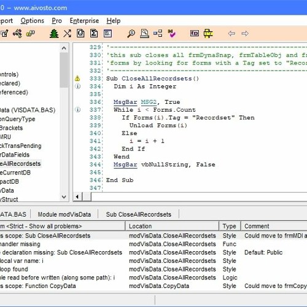Click line 333 'Sub CloseAllRecordsets()' in code
307x307 pixels.
point(152,79)
